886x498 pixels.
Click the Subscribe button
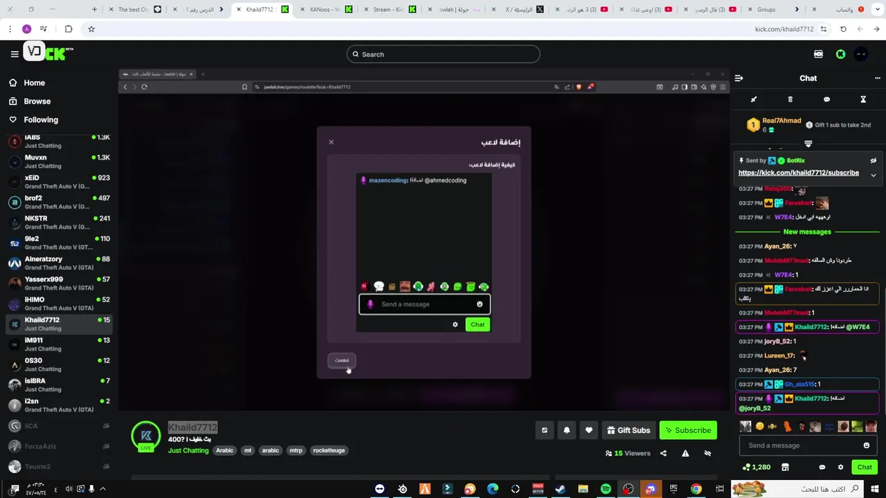tap(688, 430)
